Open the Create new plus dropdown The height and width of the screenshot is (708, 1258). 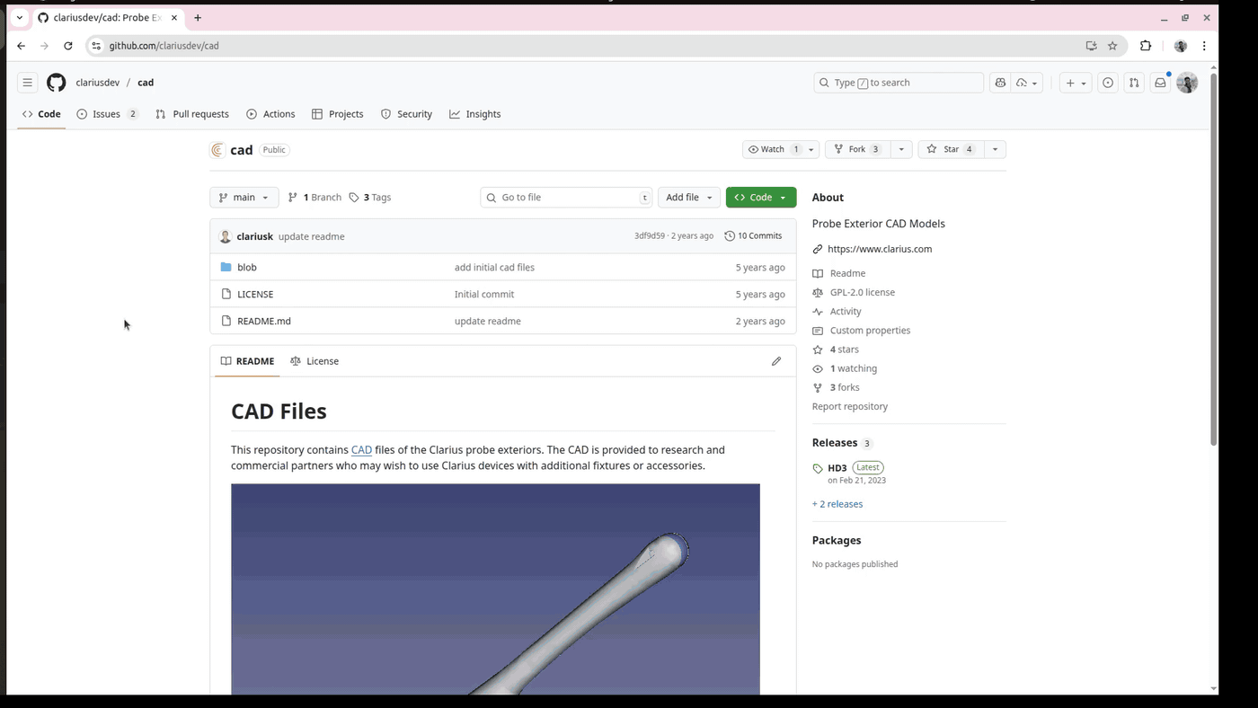(x=1075, y=83)
